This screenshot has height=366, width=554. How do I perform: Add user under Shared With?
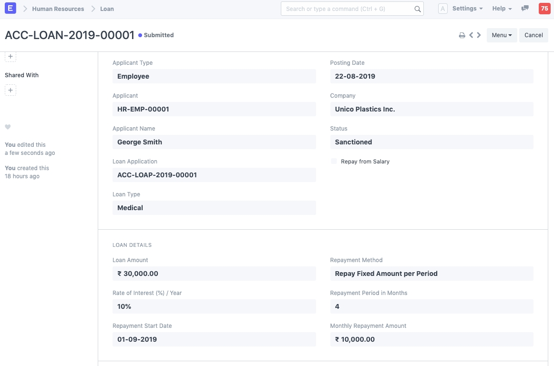point(10,90)
